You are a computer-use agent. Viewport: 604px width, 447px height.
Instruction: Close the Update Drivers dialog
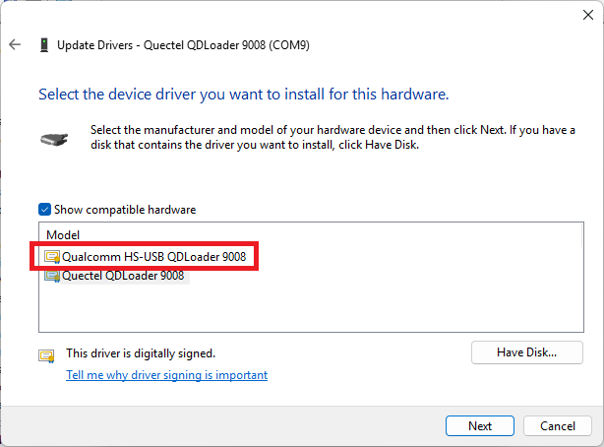[588, 15]
